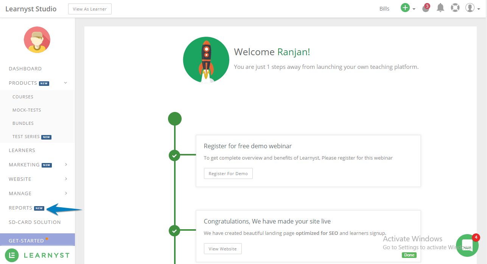Select the GET-STARTED sidebar item
The height and width of the screenshot is (264, 487).
pos(37,241)
